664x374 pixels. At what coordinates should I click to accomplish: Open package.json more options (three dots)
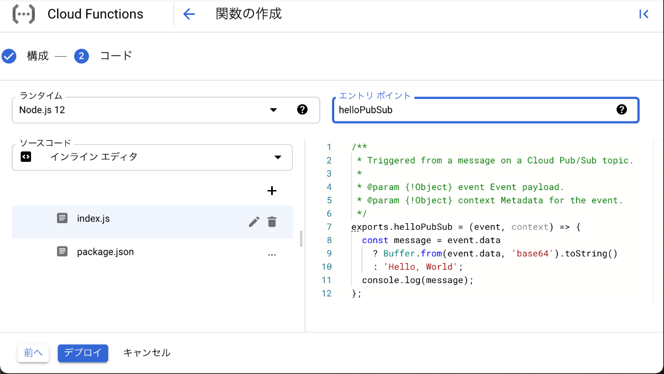(x=272, y=255)
